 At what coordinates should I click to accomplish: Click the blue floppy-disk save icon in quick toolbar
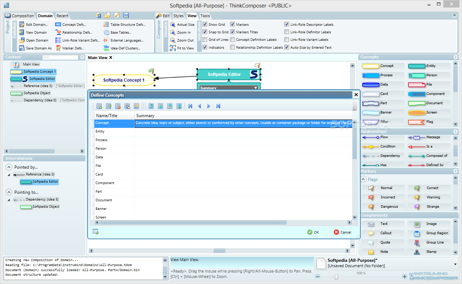pyautogui.click(x=126, y=15)
